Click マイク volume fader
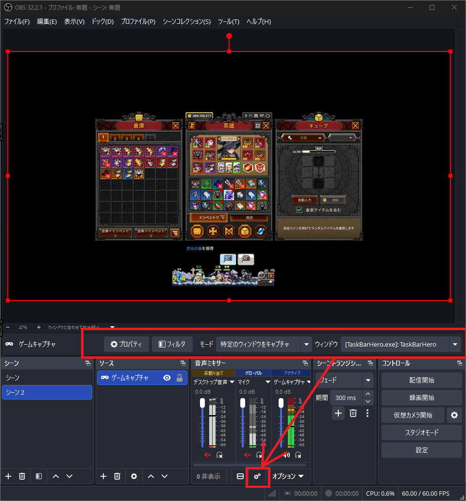 tap(242, 403)
